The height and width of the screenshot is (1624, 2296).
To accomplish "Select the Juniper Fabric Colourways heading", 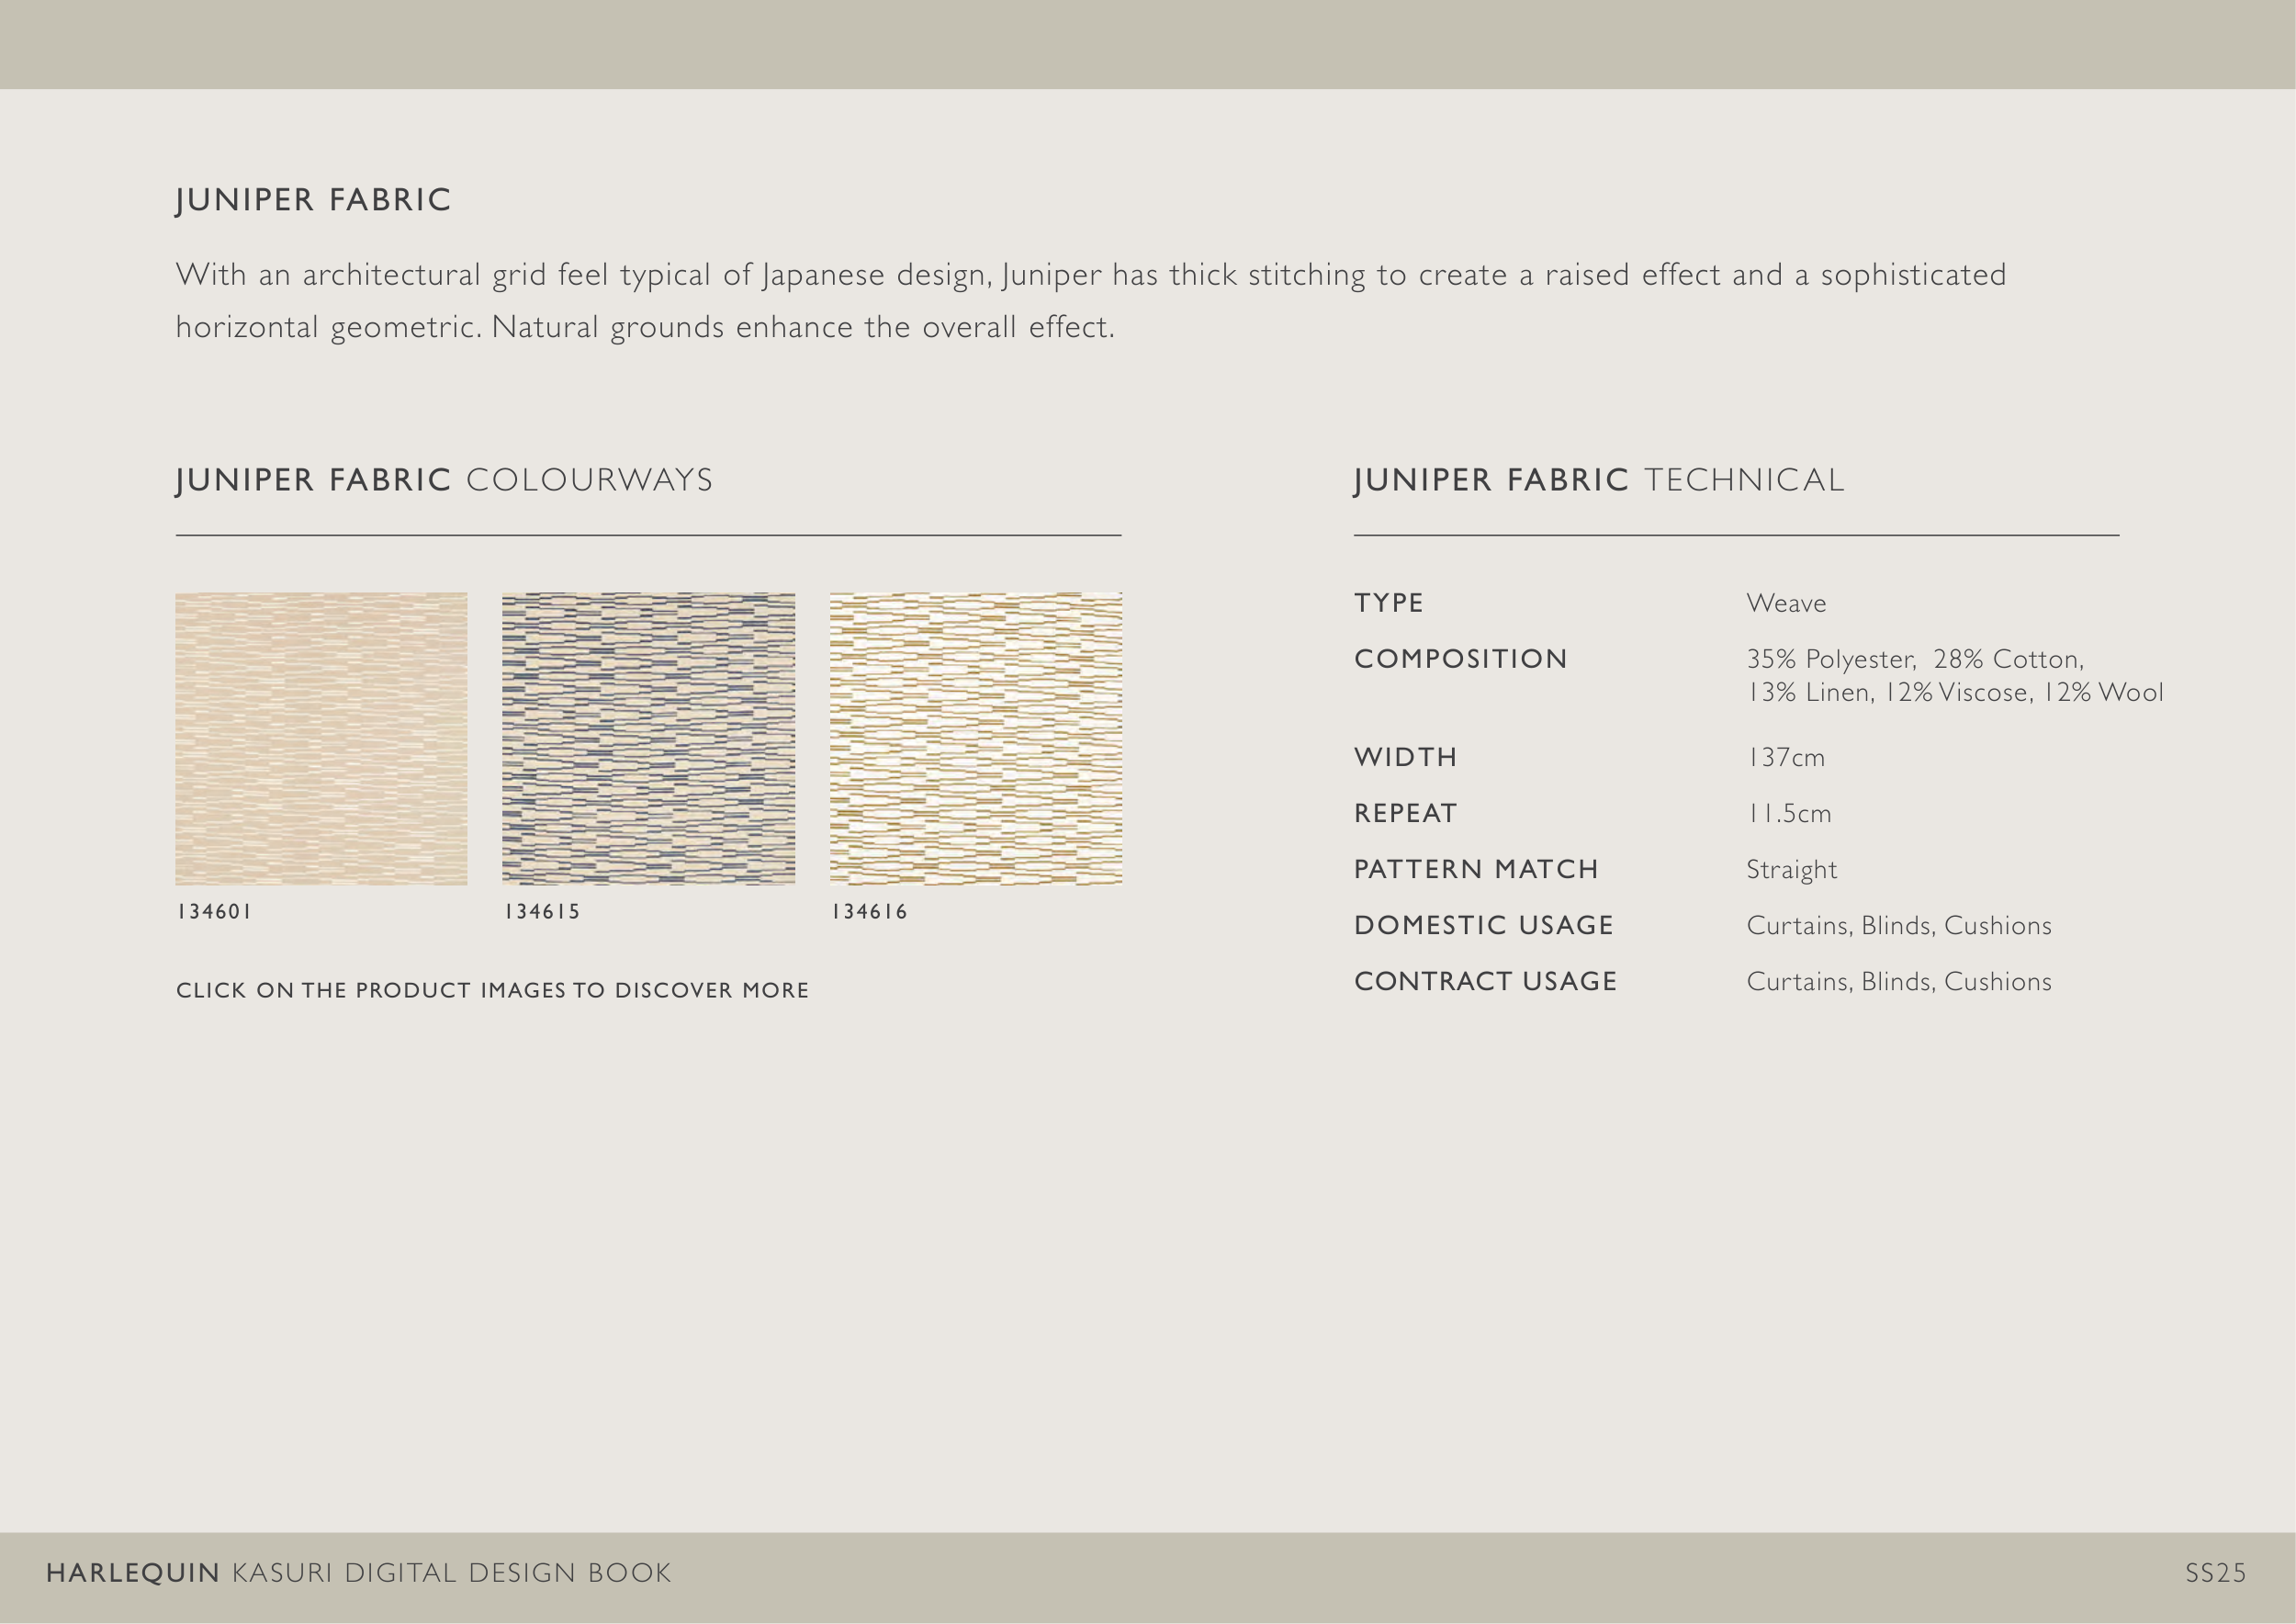I will (x=444, y=480).
